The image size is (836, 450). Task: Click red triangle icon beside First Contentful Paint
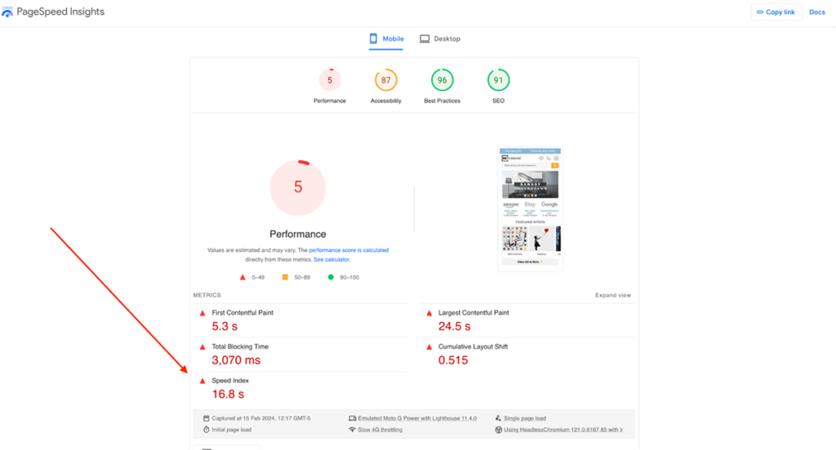pyautogui.click(x=202, y=313)
